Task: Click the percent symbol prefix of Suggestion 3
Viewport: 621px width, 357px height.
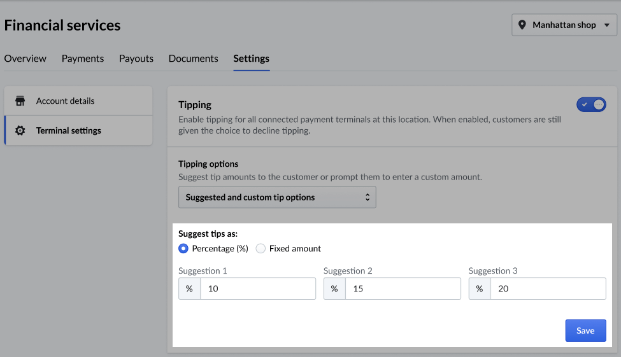Action: point(480,289)
